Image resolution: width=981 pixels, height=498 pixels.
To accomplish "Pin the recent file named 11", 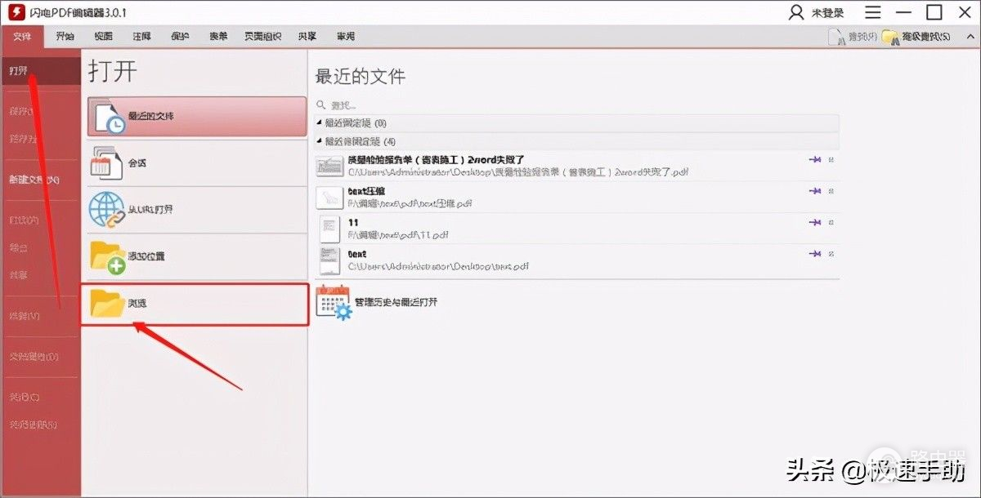I will pos(814,222).
